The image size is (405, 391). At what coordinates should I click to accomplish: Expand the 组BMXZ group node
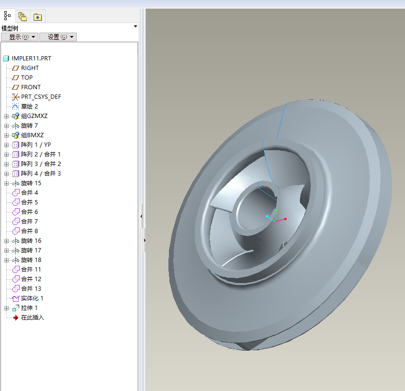tap(6, 135)
